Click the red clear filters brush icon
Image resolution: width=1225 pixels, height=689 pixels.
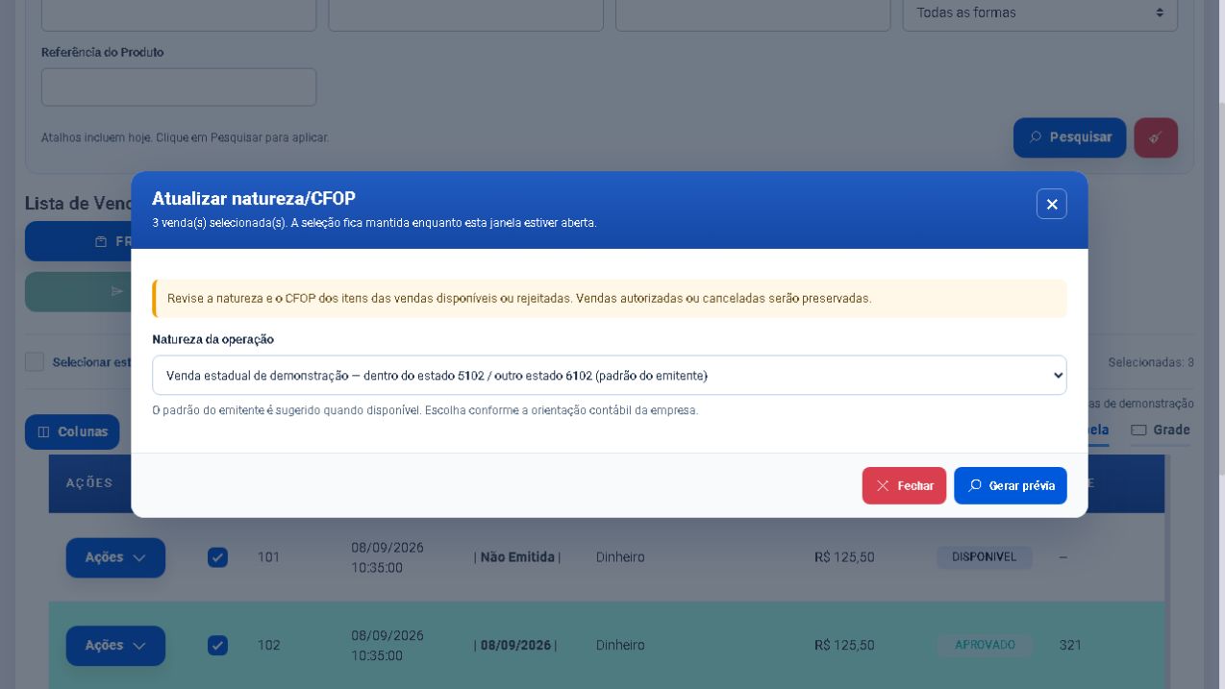click(x=1156, y=137)
